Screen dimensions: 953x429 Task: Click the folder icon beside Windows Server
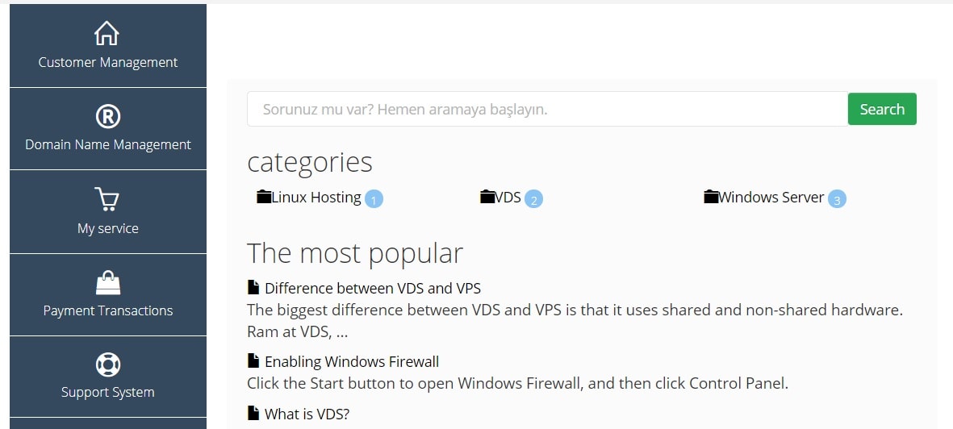pyautogui.click(x=711, y=197)
